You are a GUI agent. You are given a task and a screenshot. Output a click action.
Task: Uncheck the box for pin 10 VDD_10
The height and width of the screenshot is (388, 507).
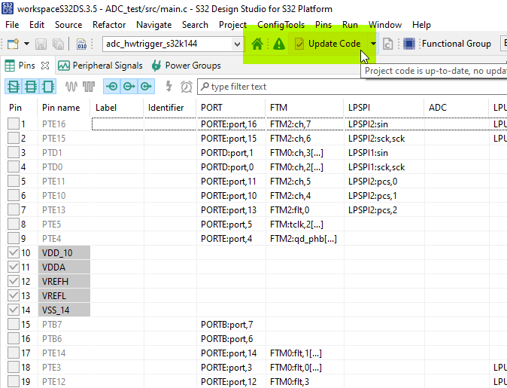pyautogui.click(x=14, y=252)
